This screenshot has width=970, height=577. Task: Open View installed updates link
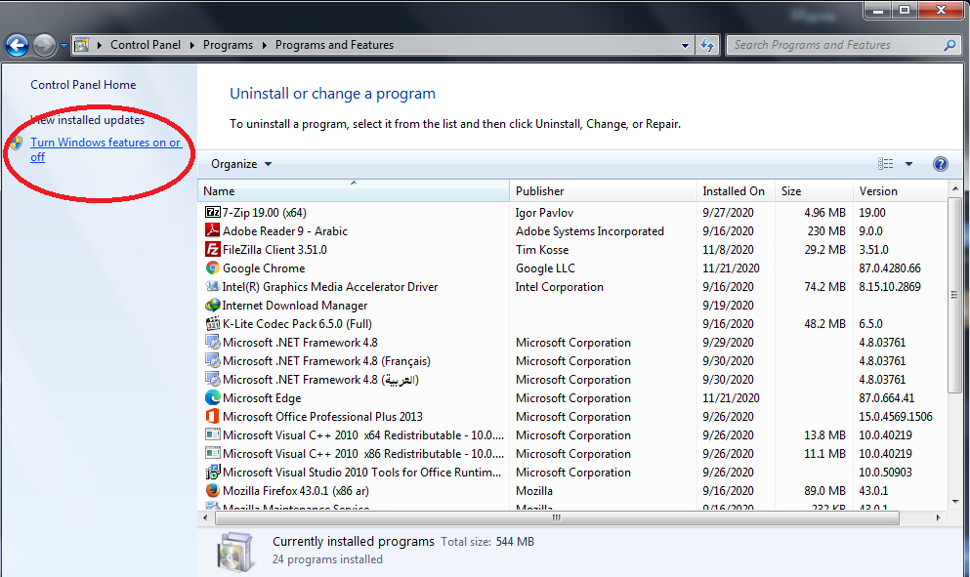87,120
